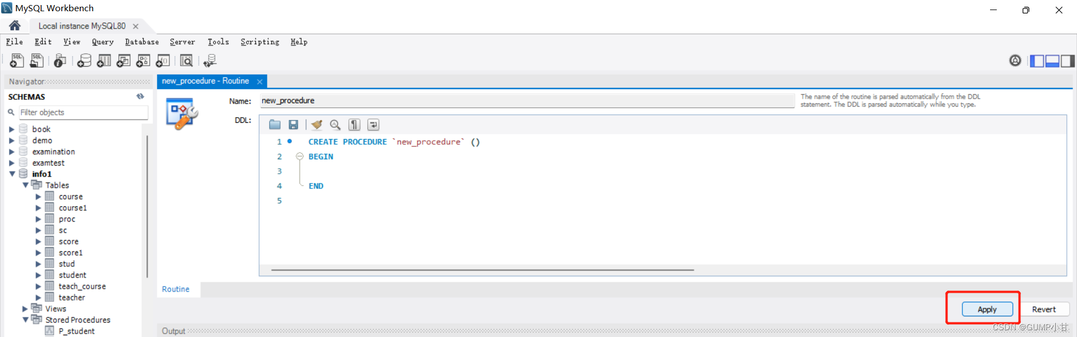The width and height of the screenshot is (1077, 337).
Task: Open the View menu
Action: (x=72, y=41)
